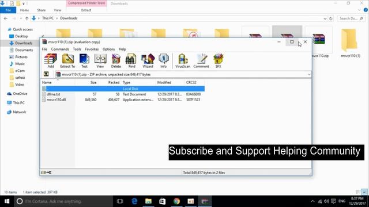Run VirusScan on archive
The width and height of the screenshot is (369, 207).
183,61
